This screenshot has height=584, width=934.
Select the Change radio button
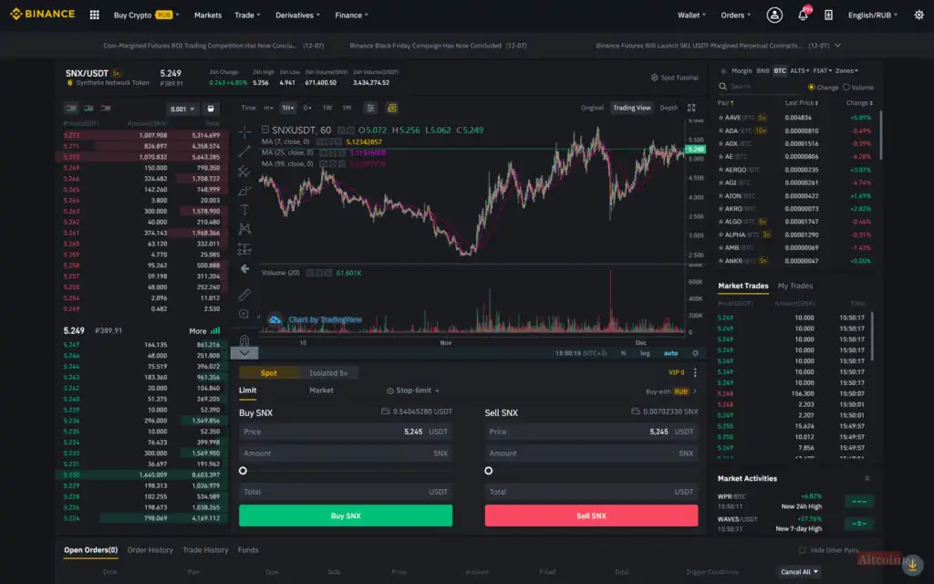811,87
